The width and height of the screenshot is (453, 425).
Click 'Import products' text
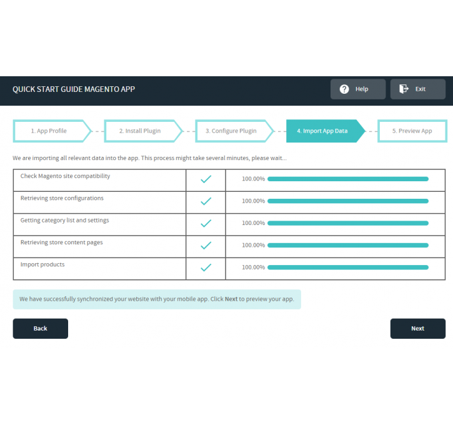click(x=42, y=264)
